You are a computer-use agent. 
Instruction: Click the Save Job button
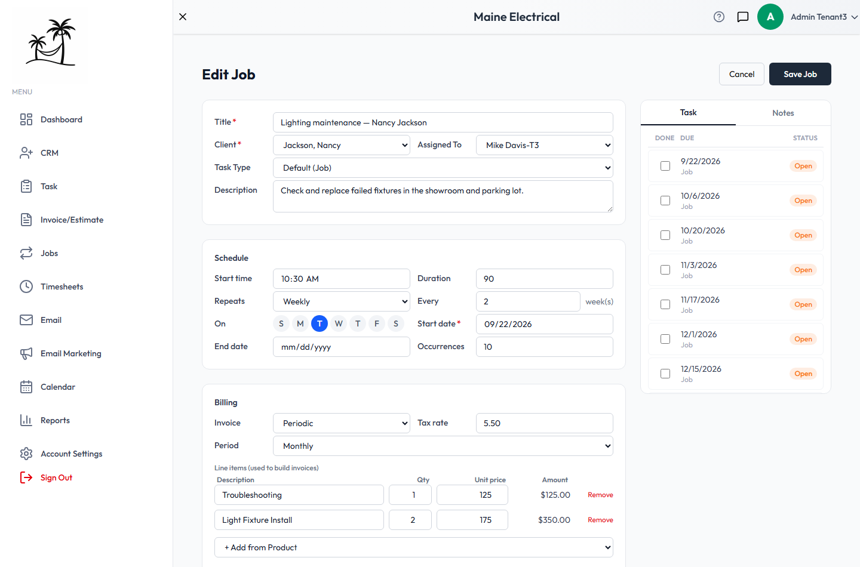tap(800, 74)
